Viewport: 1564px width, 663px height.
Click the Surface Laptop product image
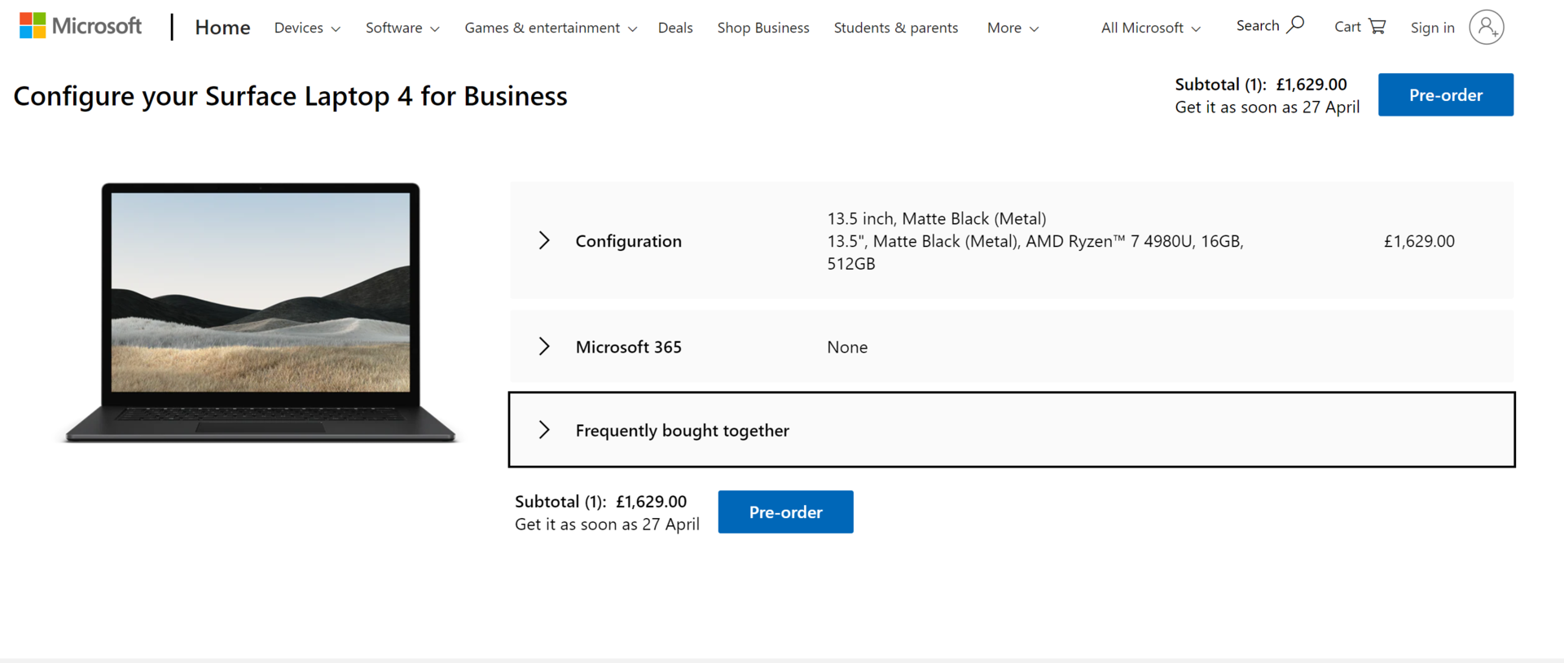click(261, 313)
